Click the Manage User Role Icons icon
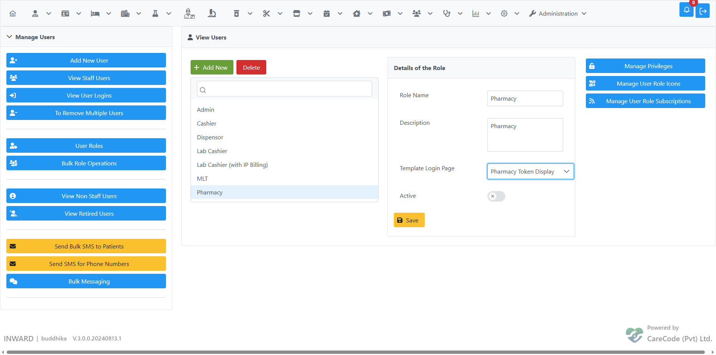The width and height of the screenshot is (716, 355). [592, 83]
